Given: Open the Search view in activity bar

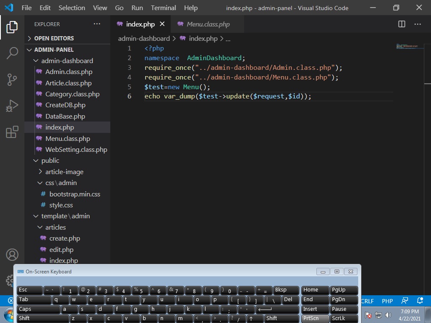Looking at the screenshot, I should [12, 53].
